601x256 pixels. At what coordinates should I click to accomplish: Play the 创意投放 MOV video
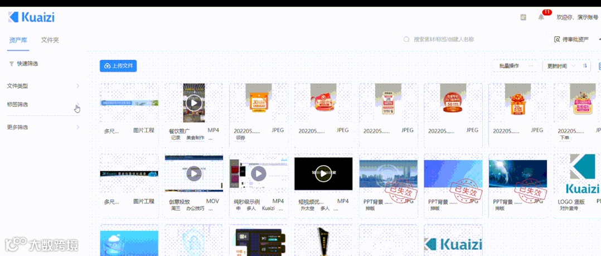[x=194, y=173]
